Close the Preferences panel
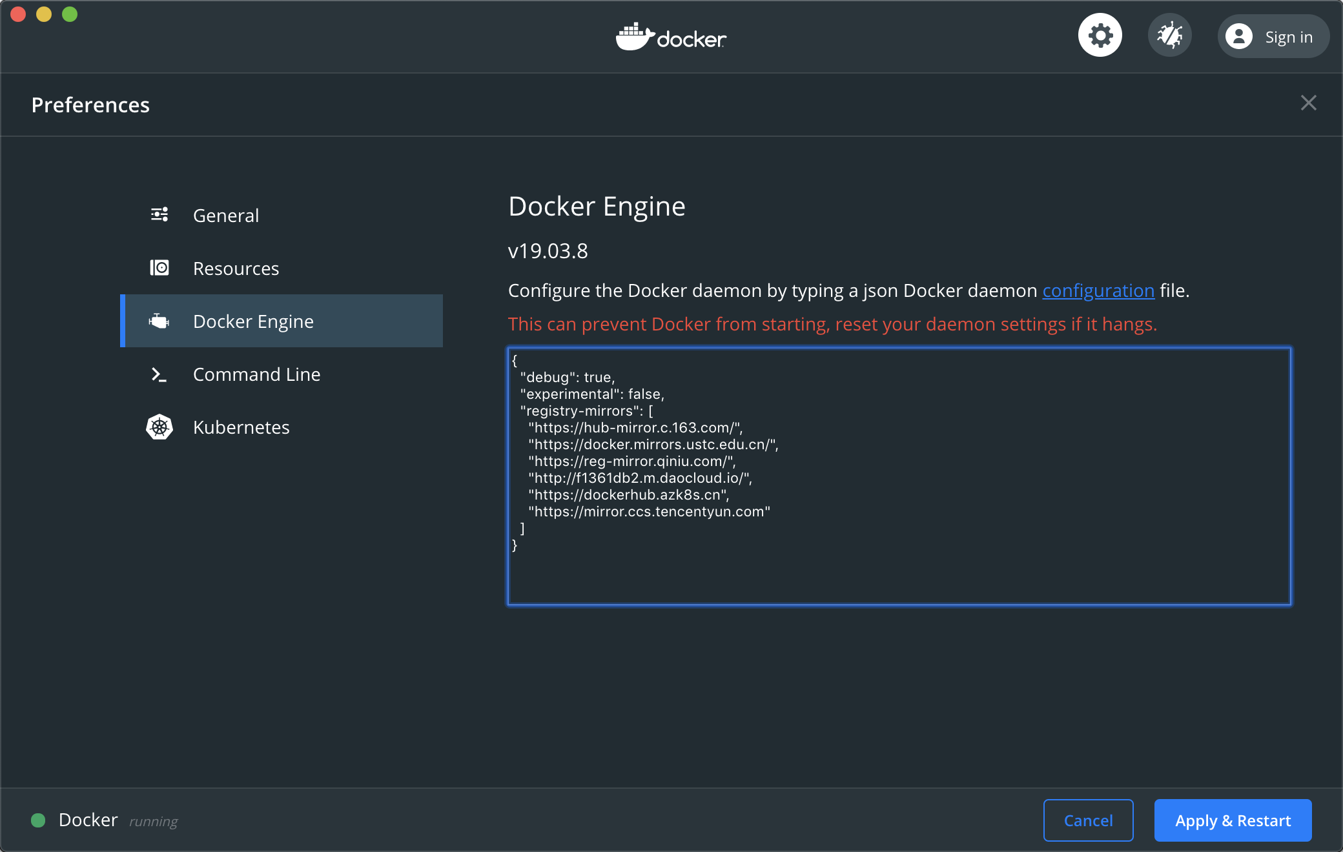Viewport: 1343px width, 852px height. pyautogui.click(x=1308, y=103)
